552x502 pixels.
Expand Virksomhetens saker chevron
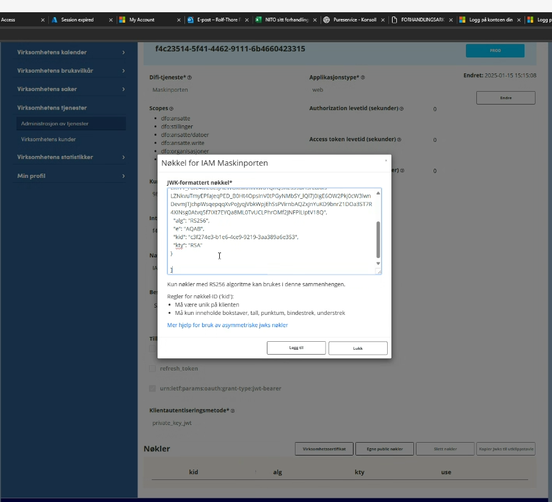[x=123, y=89]
